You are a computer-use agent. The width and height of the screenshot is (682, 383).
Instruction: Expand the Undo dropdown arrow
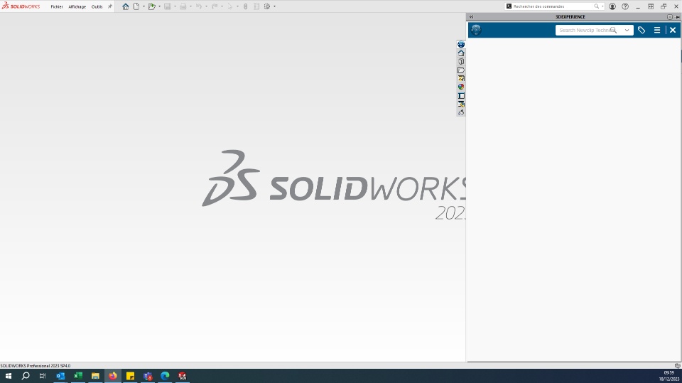tap(206, 6)
